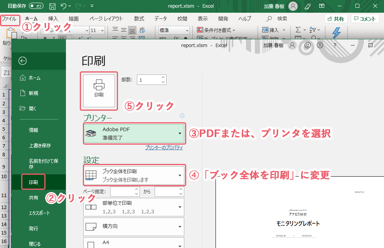Screen dimensions: 384x248
Task: Switch to the 表示 ribbon tab
Action: click(x=202, y=19)
